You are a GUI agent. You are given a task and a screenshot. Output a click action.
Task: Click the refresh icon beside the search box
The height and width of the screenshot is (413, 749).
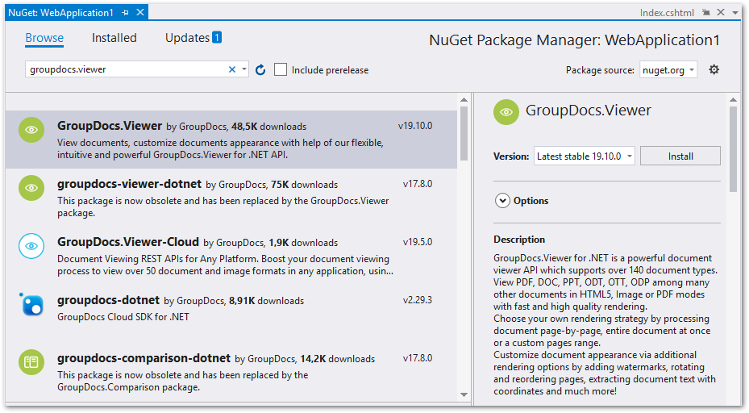tap(260, 70)
